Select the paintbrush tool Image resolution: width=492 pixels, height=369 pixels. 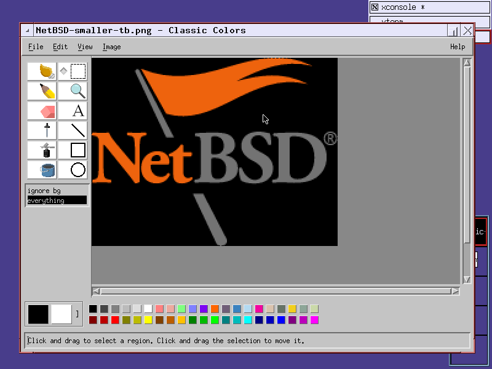coord(42,71)
